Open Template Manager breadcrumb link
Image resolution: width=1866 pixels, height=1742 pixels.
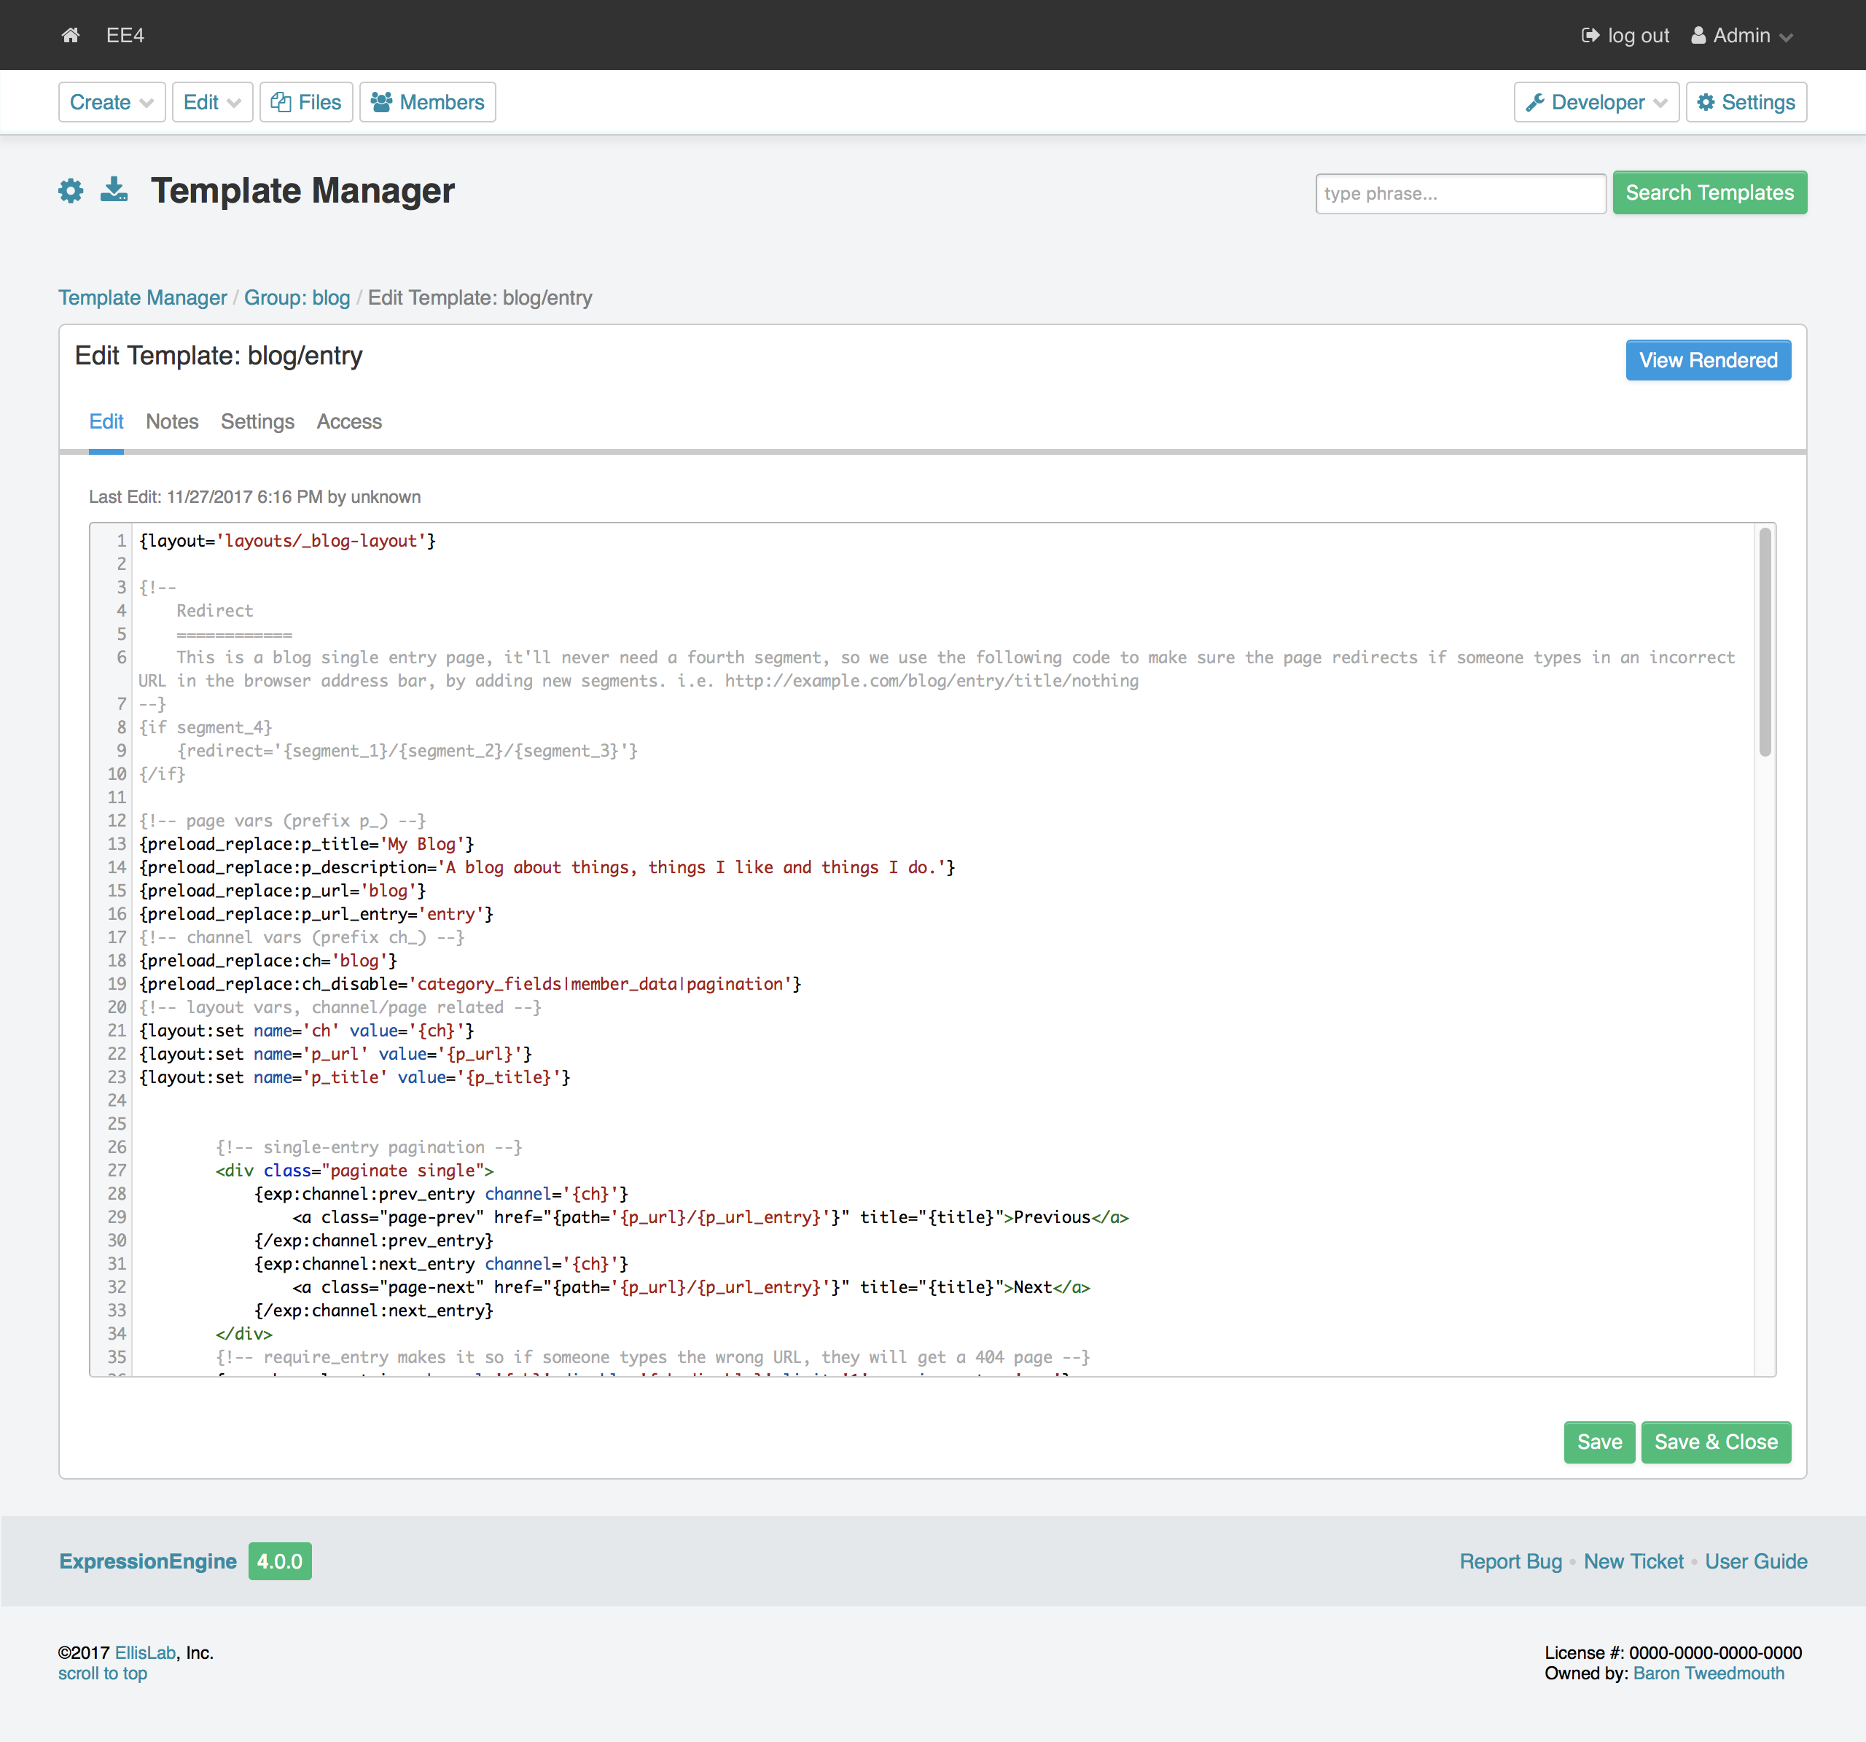pyautogui.click(x=143, y=297)
